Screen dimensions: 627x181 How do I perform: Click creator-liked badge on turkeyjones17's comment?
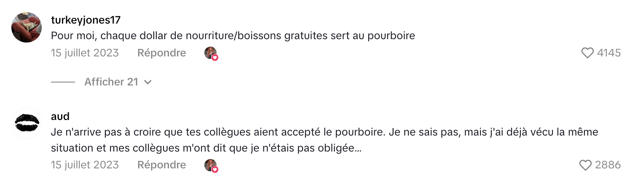pos(211,53)
